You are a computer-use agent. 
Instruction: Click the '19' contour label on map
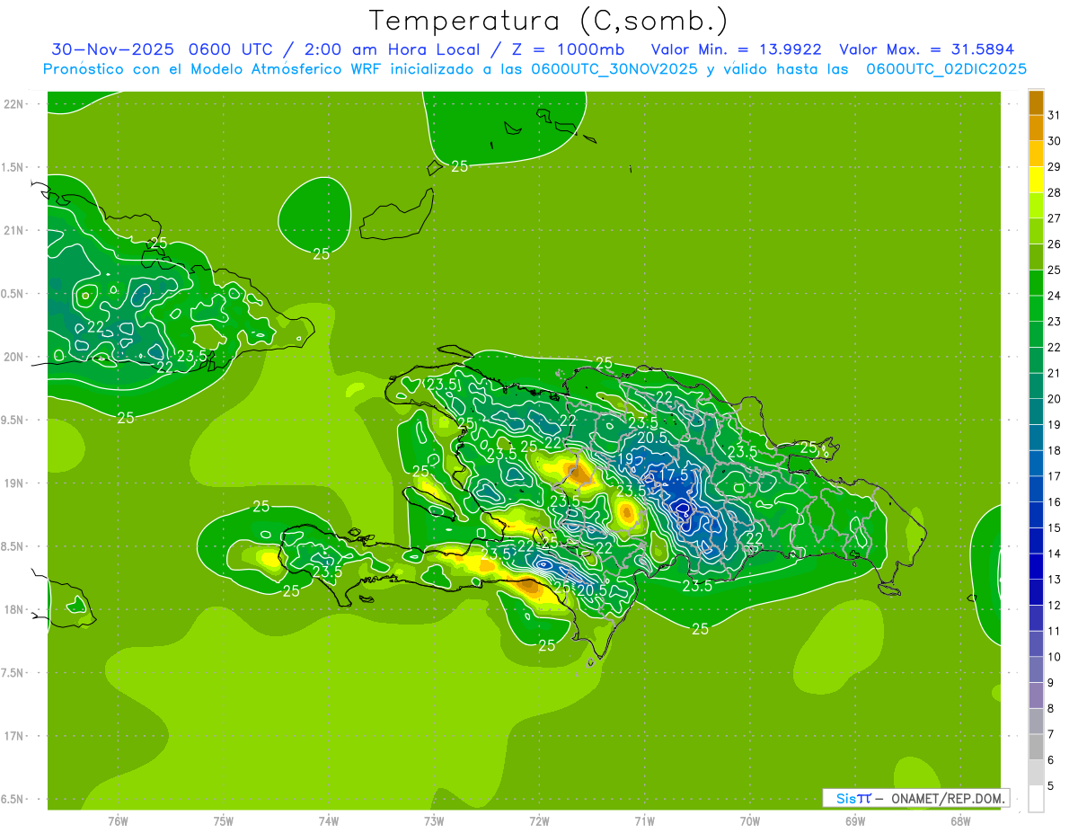point(626,457)
